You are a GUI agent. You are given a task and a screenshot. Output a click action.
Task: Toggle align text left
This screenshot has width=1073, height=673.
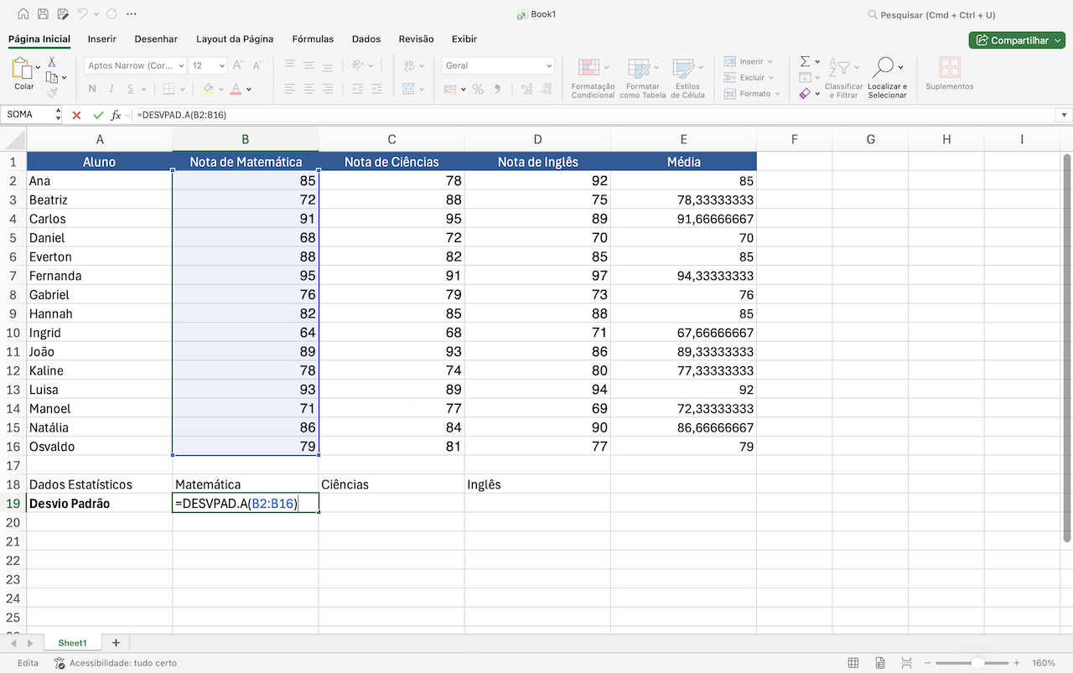289,89
